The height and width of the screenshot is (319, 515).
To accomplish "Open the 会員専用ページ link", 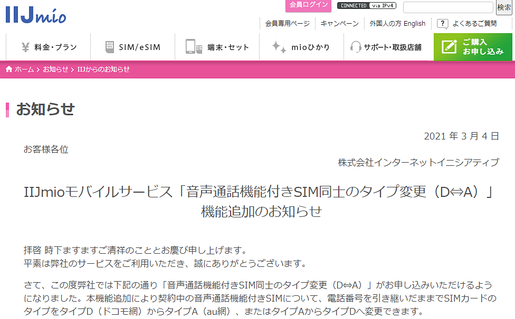I will 287,24.
